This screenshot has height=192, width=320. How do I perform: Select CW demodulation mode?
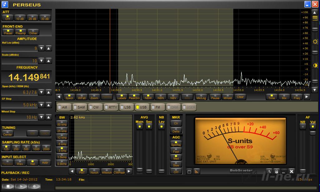point(95,107)
